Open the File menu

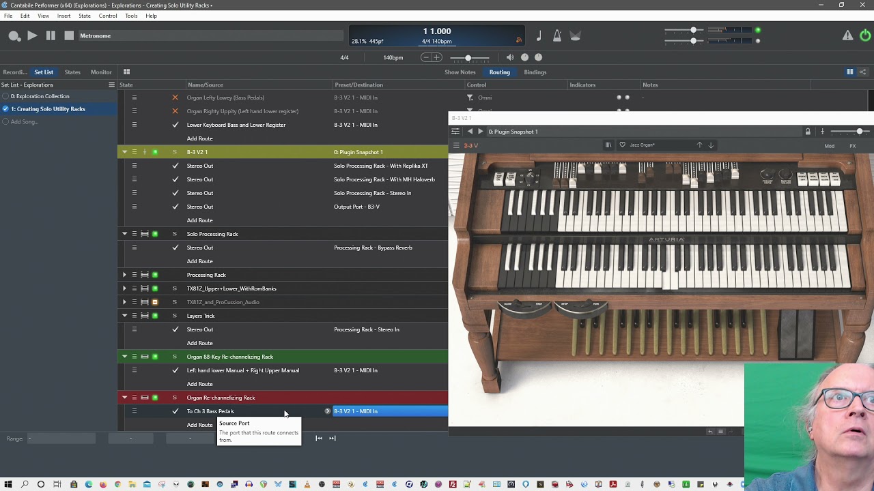pos(8,16)
